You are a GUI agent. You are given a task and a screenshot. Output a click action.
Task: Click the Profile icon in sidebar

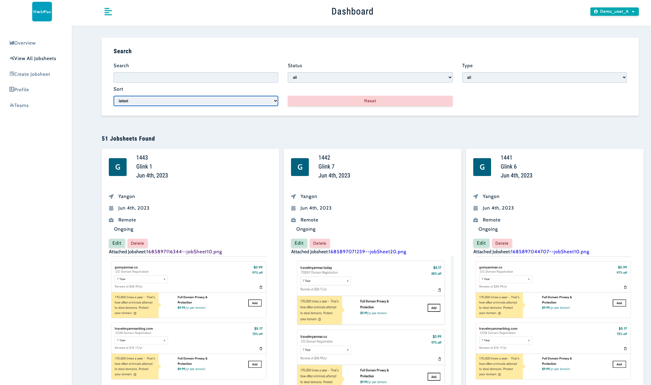tap(12, 89)
